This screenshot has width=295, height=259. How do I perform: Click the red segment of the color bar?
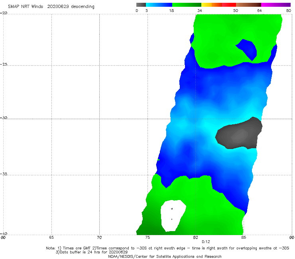229,5
